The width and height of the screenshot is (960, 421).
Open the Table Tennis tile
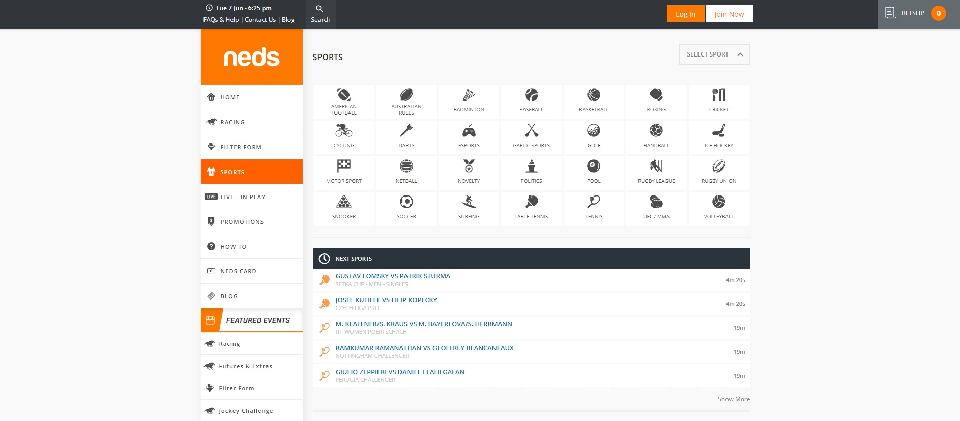pyautogui.click(x=532, y=209)
